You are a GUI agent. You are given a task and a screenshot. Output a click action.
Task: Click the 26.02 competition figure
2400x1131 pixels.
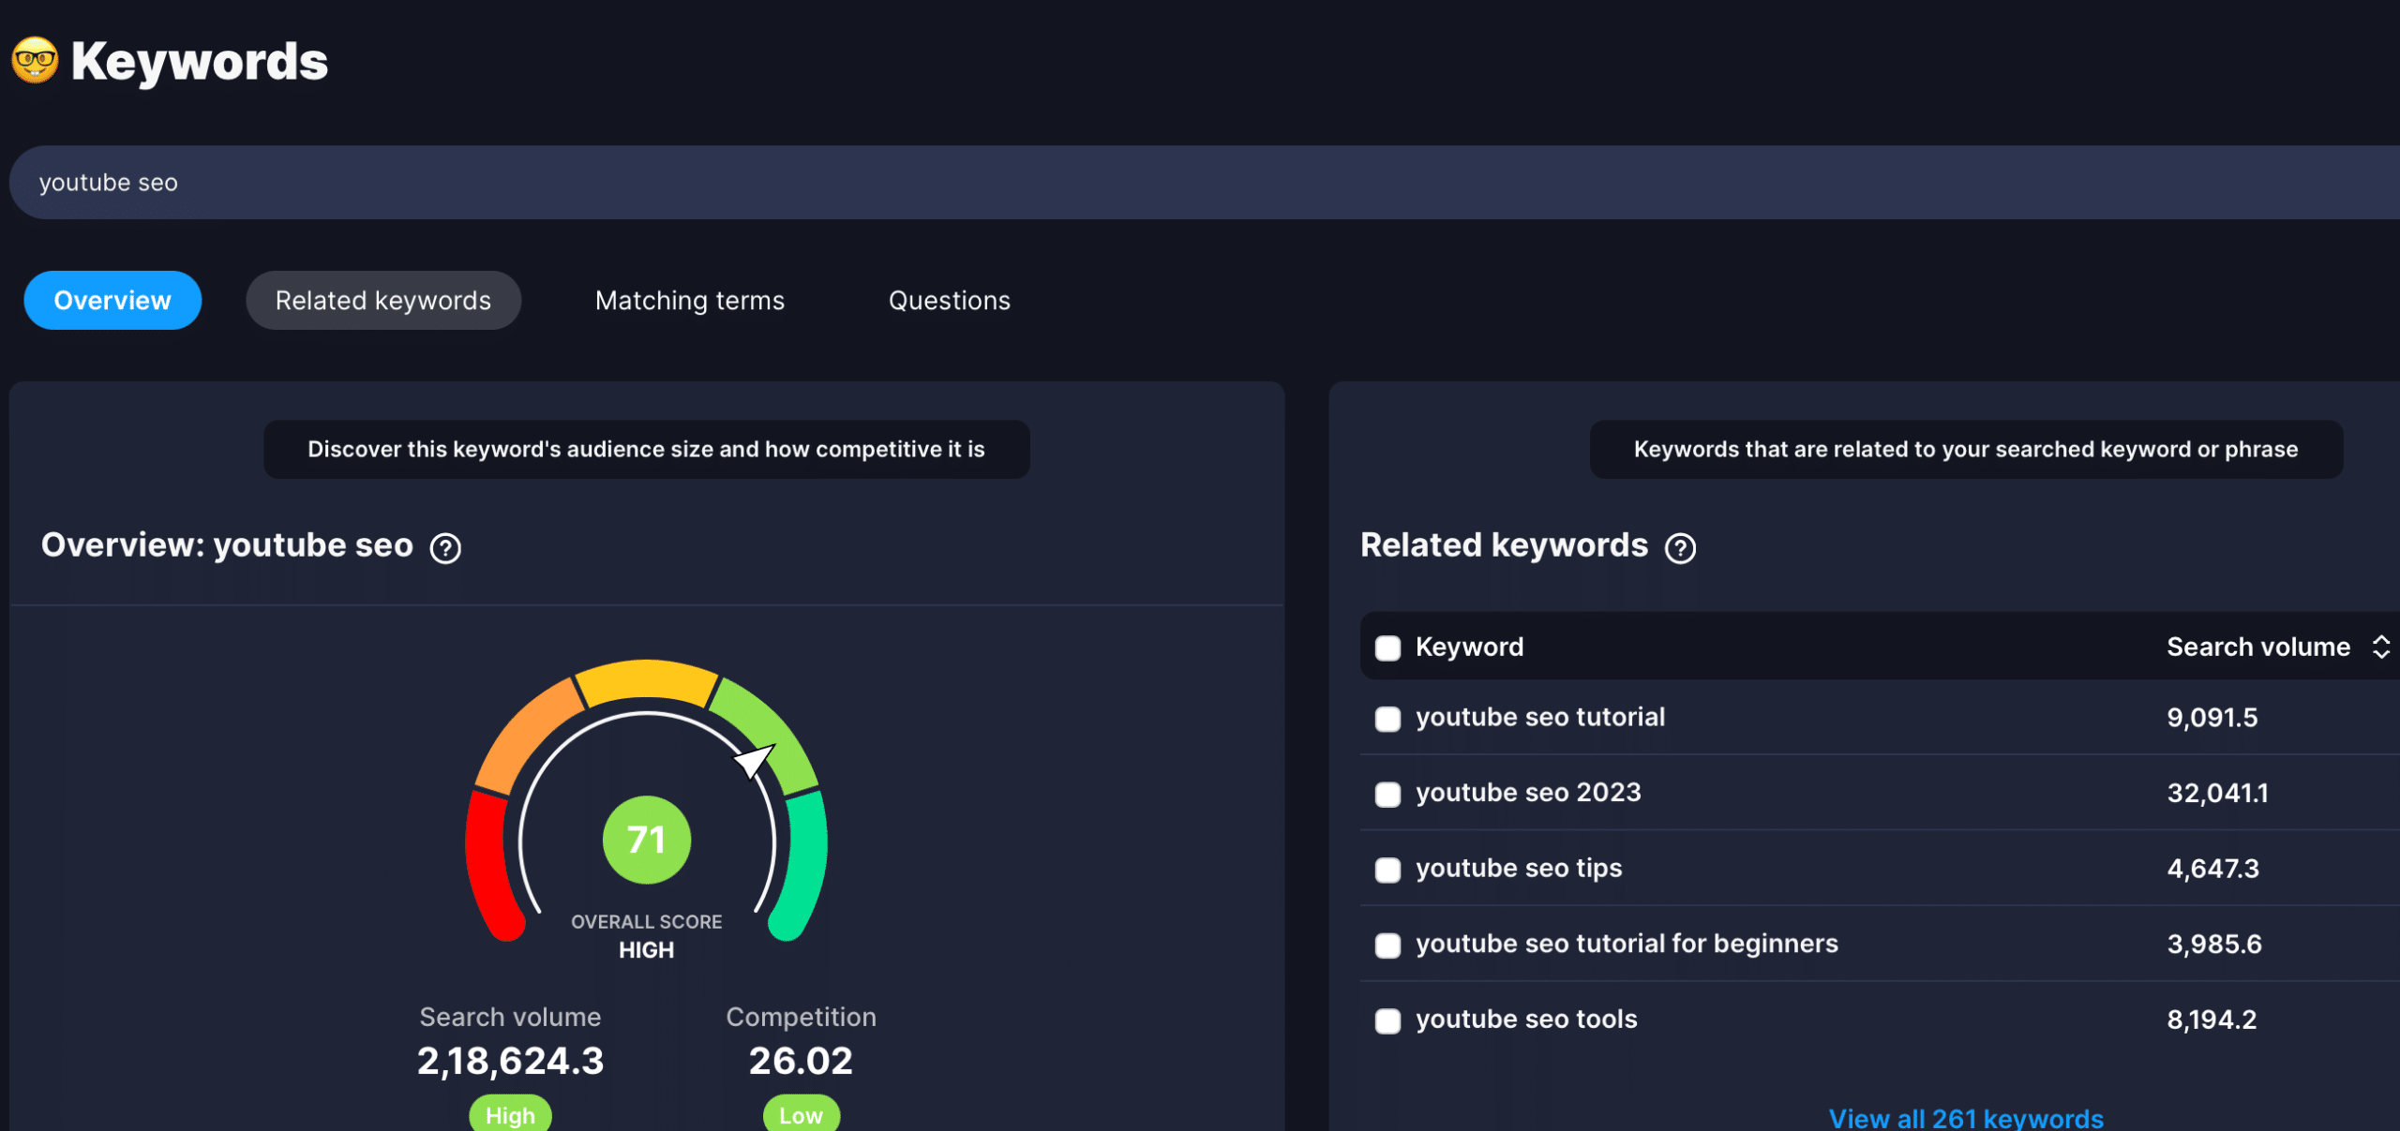(801, 1061)
